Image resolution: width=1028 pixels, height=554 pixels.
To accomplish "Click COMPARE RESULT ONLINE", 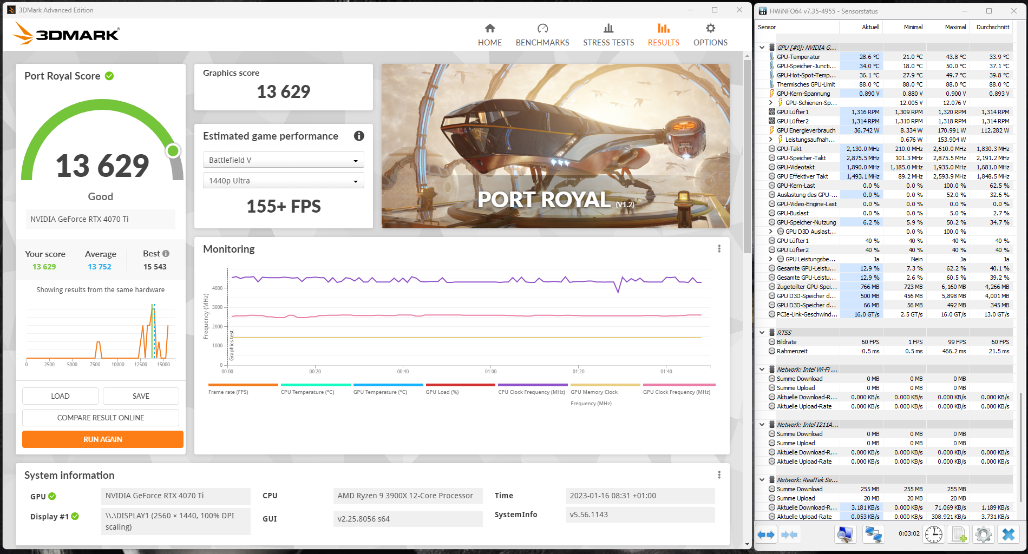I will tap(101, 418).
